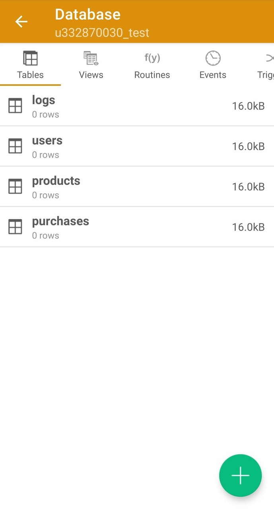Tap the clock icon for Events
This screenshot has width=274, height=509.
213,58
